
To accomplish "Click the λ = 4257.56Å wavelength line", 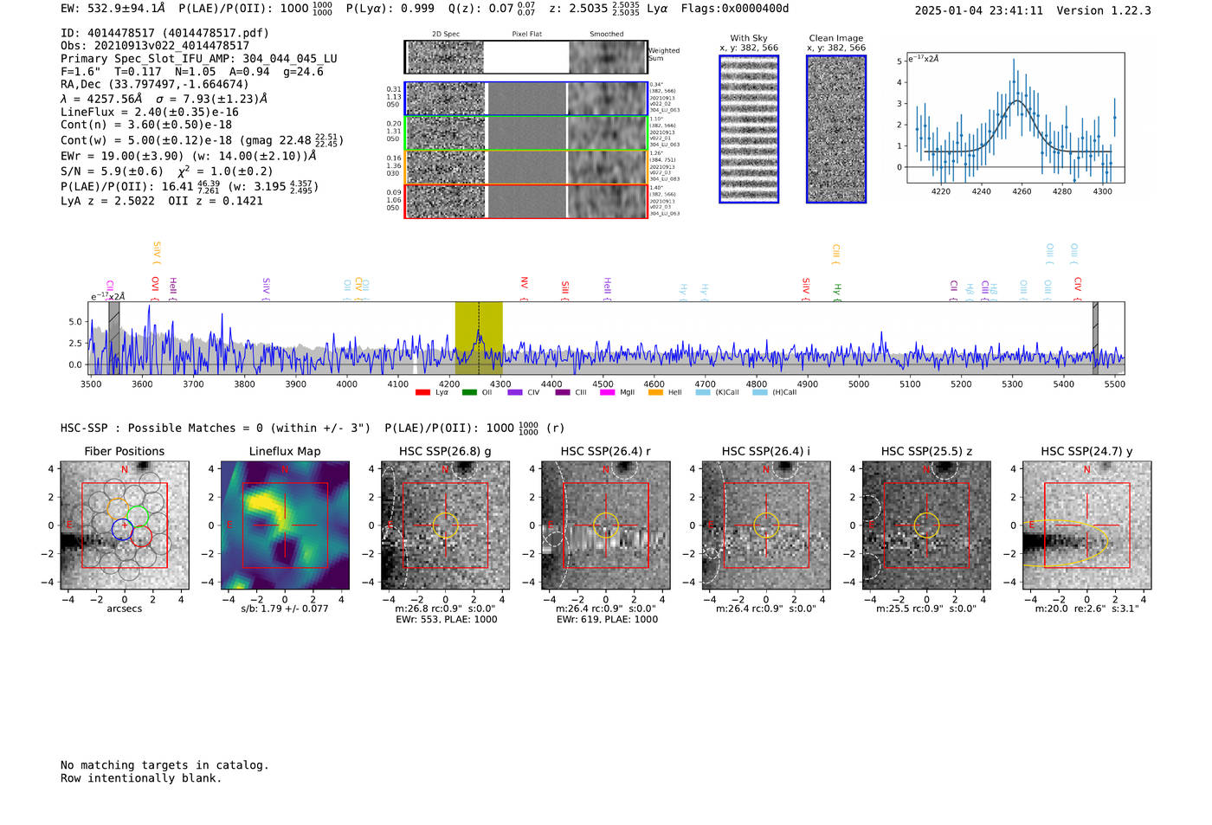I will 164,99.
